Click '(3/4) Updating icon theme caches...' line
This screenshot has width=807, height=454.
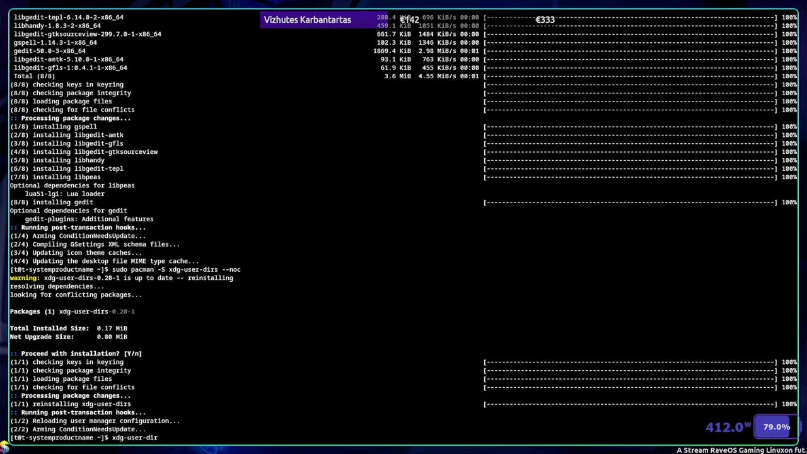point(76,253)
